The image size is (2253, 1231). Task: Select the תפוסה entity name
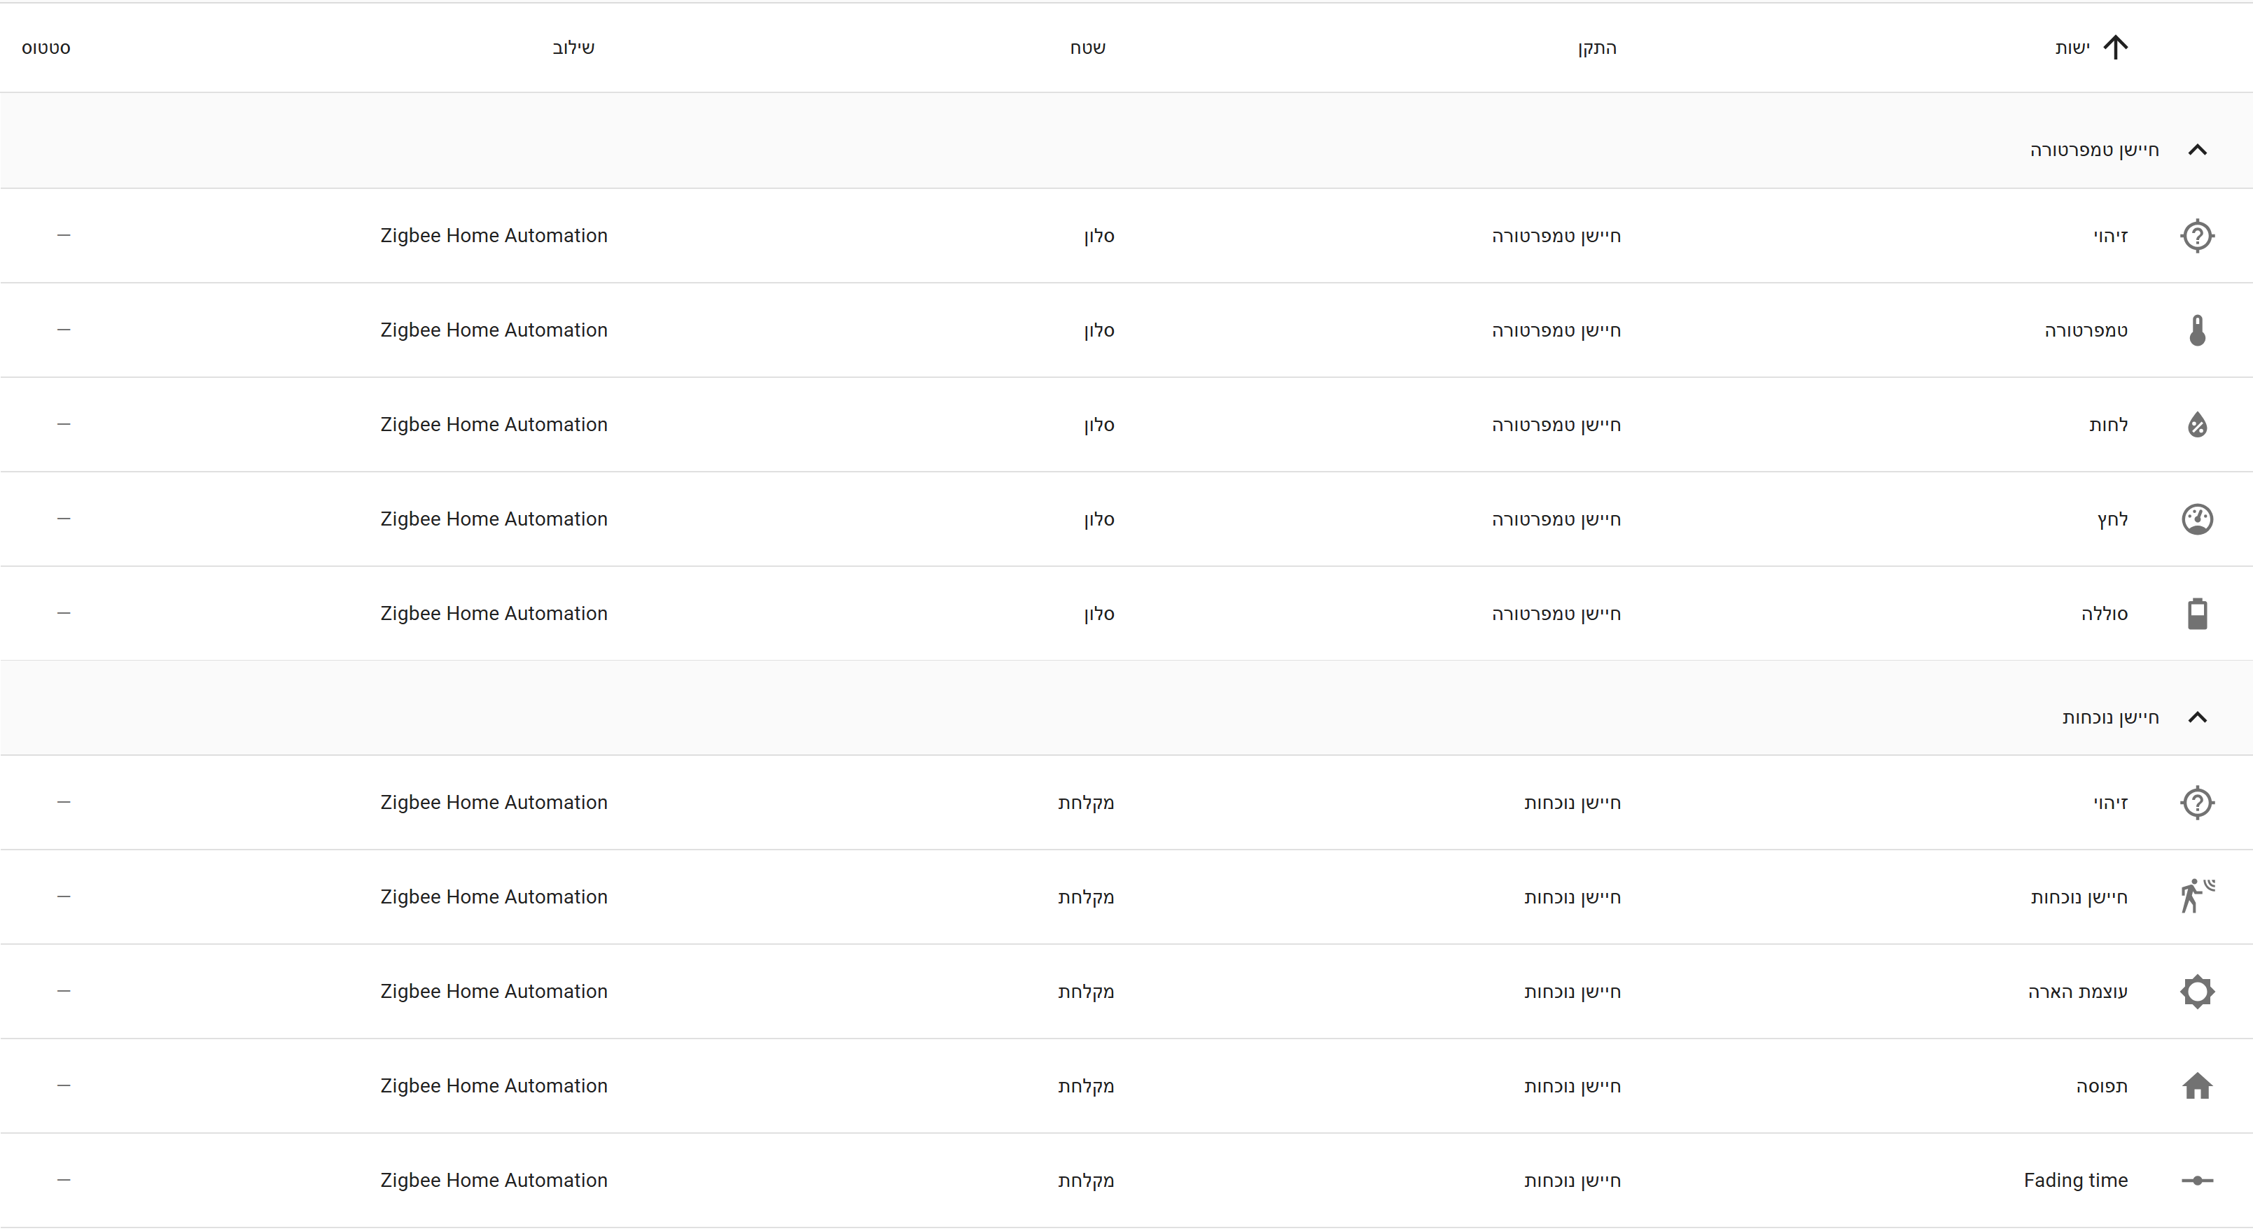[x=2101, y=1086]
